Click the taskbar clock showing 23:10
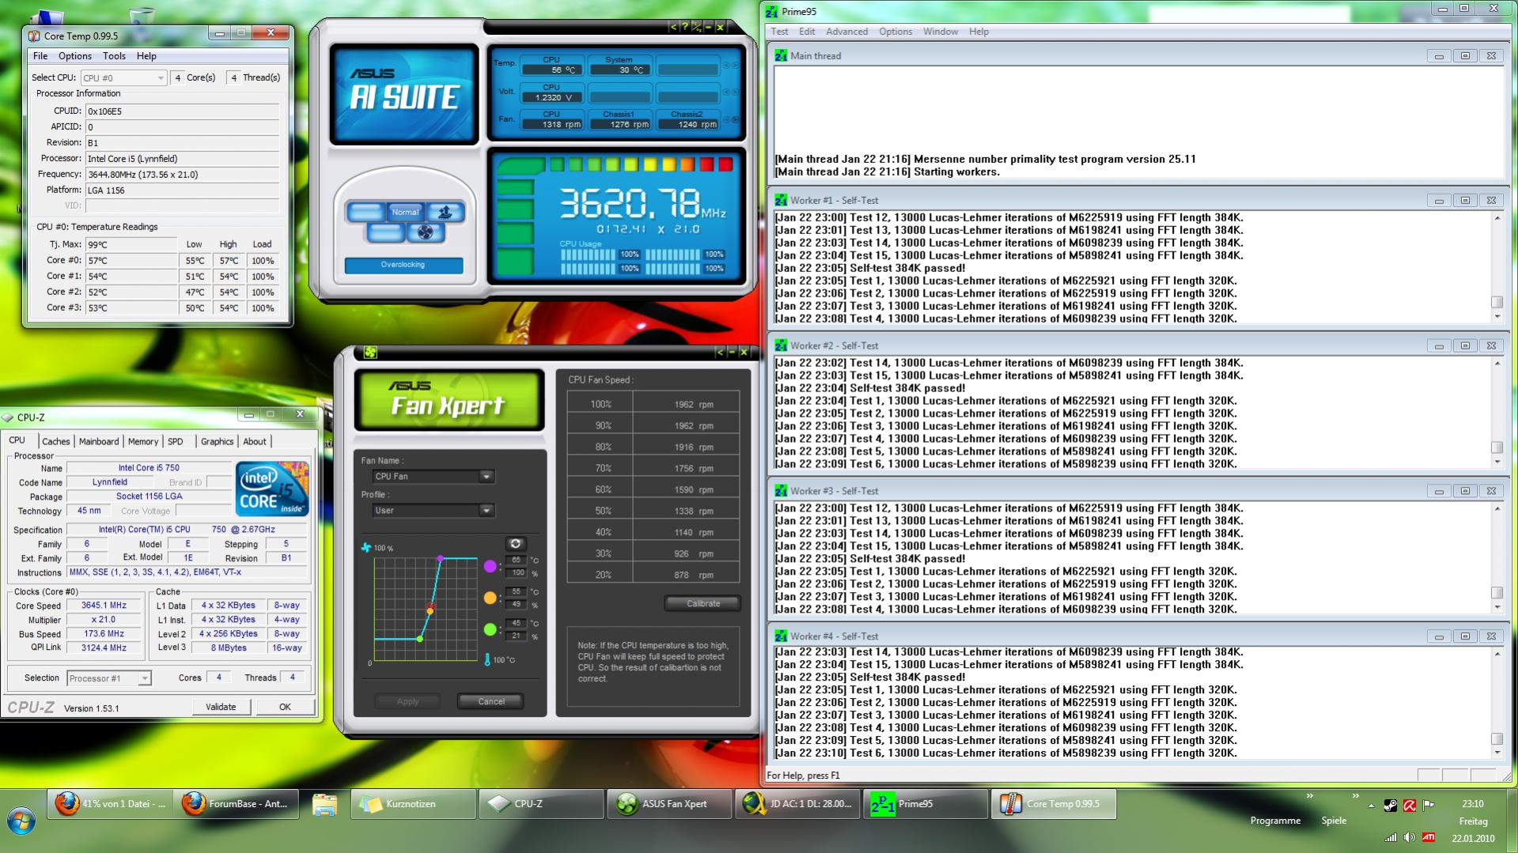The height and width of the screenshot is (853, 1518). pos(1473,804)
